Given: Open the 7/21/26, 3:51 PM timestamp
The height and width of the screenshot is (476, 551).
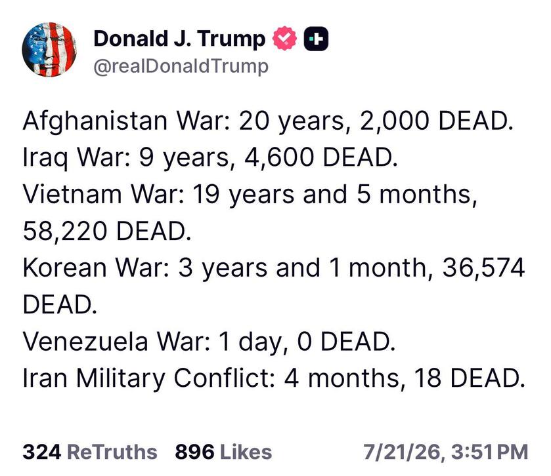Looking at the screenshot, I should point(445,452).
